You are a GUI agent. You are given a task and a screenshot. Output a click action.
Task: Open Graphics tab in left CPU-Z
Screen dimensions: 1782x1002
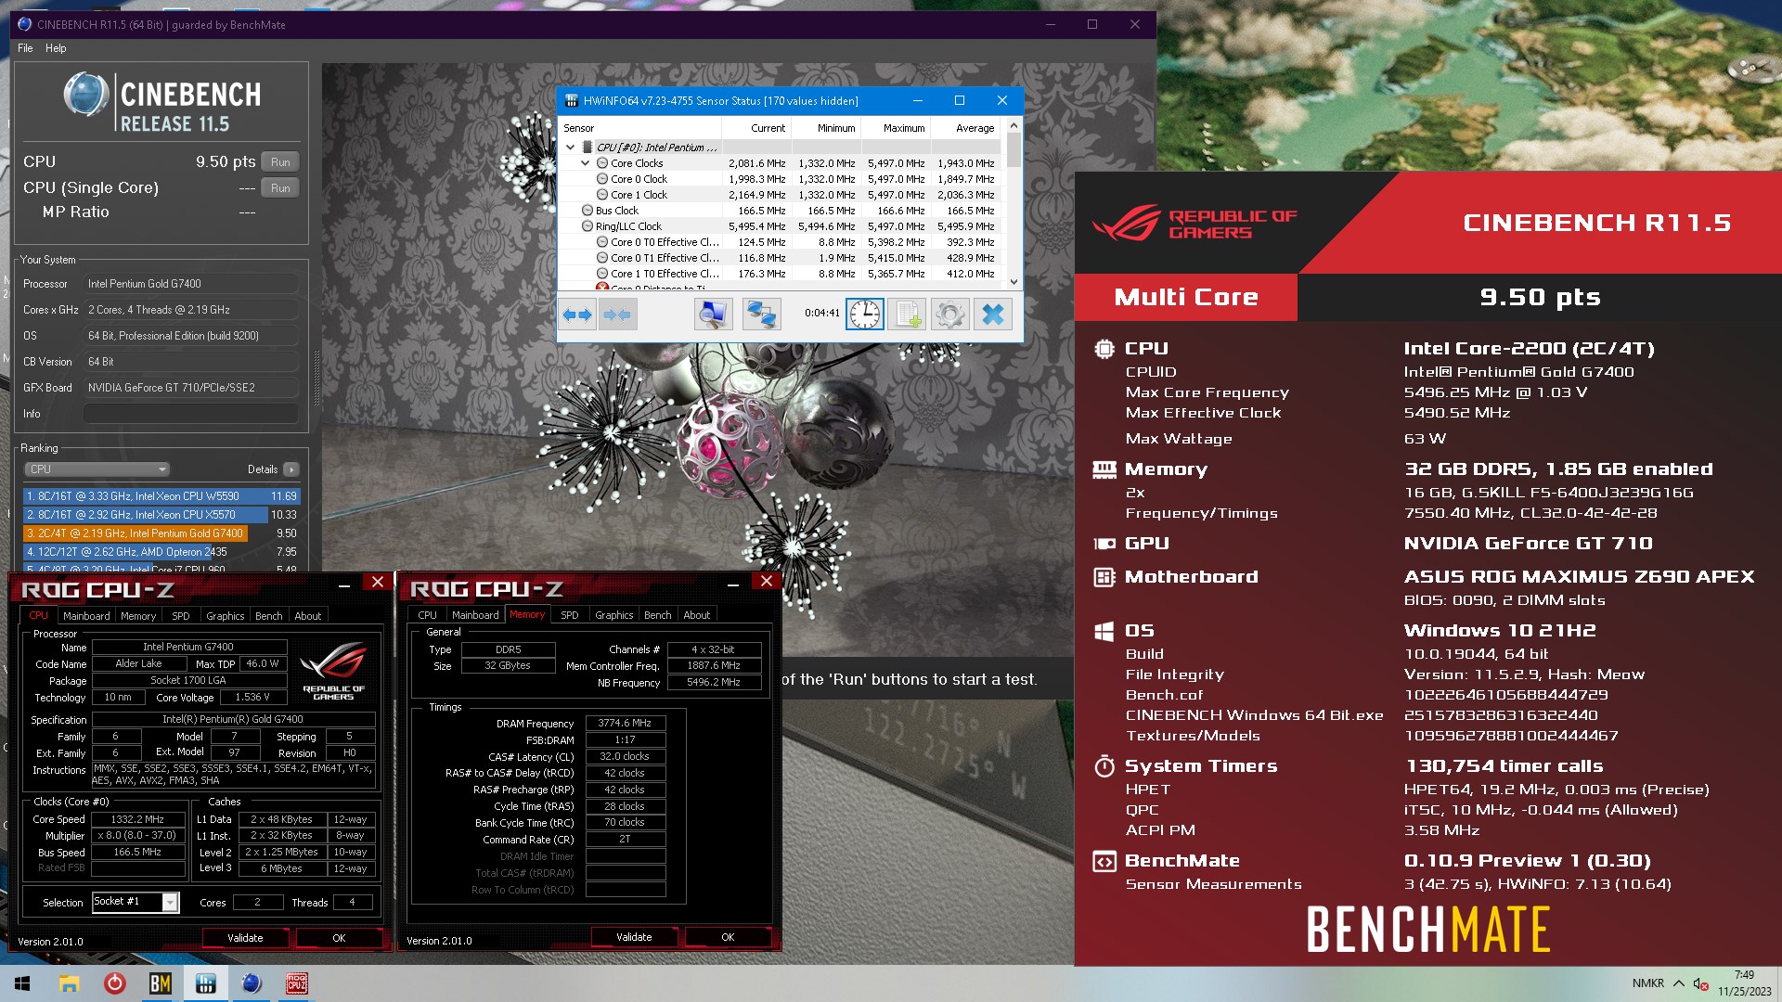click(226, 616)
